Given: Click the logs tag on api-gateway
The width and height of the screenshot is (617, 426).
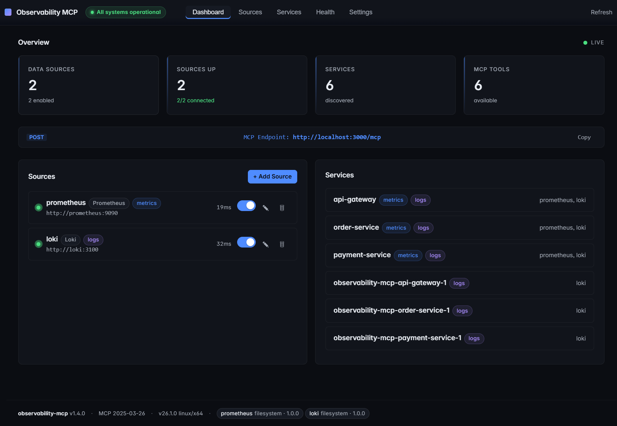Looking at the screenshot, I should (421, 200).
